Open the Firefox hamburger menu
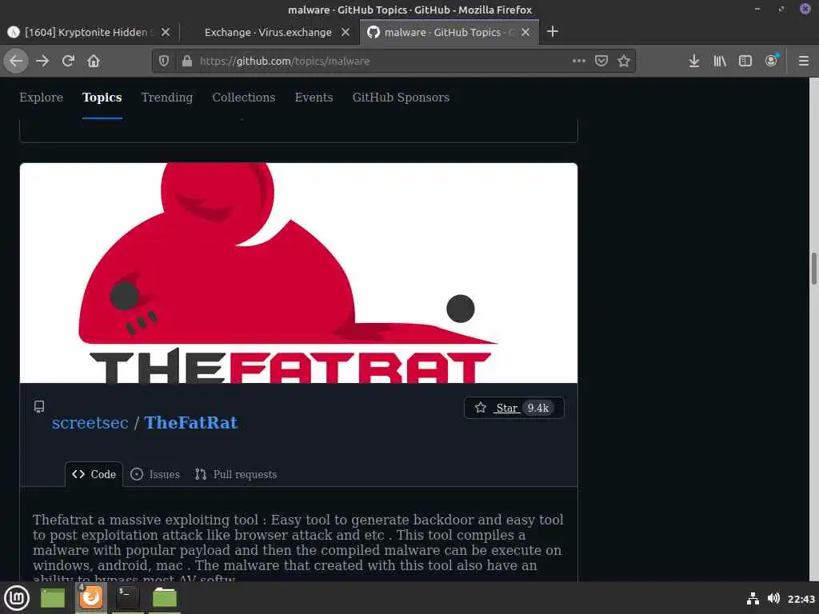This screenshot has height=614, width=819. (x=804, y=61)
